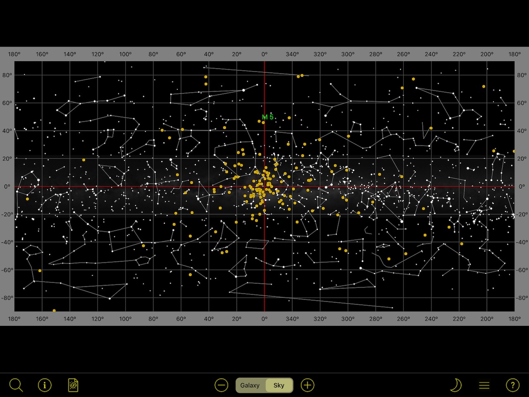Click the yellow cluster right of M 5

289,118
